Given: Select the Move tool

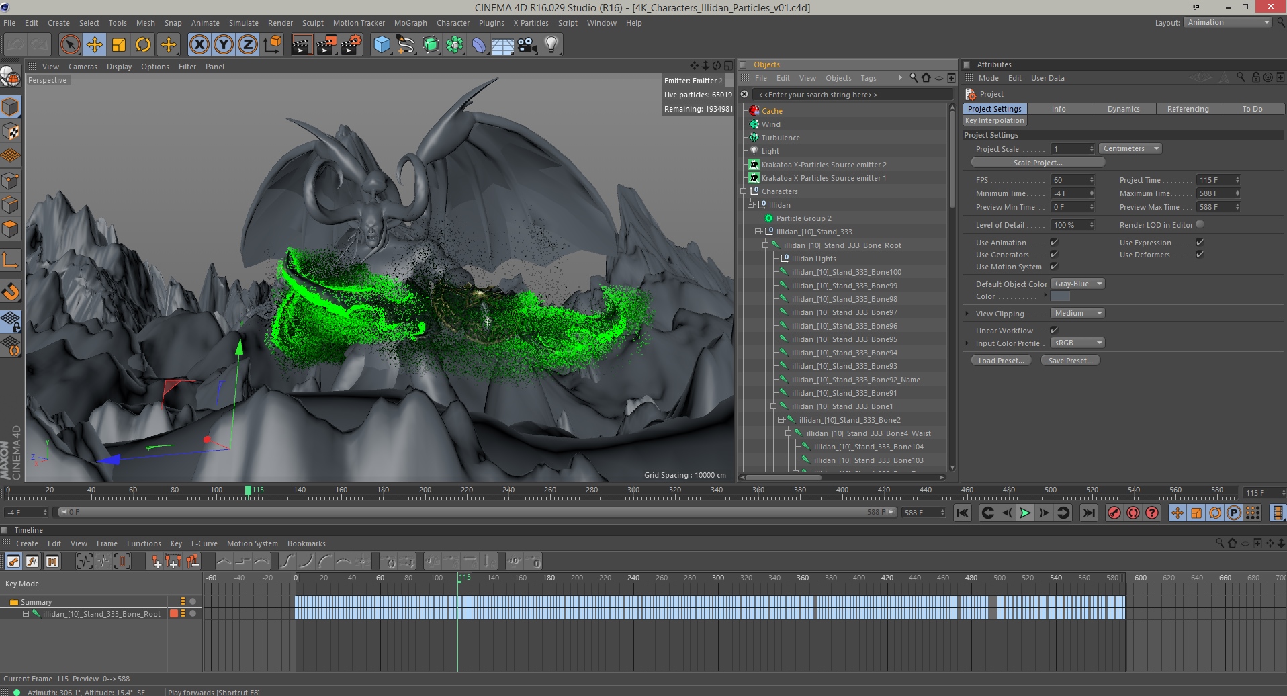Looking at the screenshot, I should [x=95, y=45].
